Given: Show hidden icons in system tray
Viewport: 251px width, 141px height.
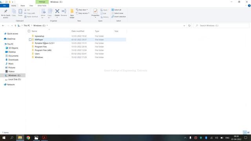Looking at the screenshot, I should point(185,137).
